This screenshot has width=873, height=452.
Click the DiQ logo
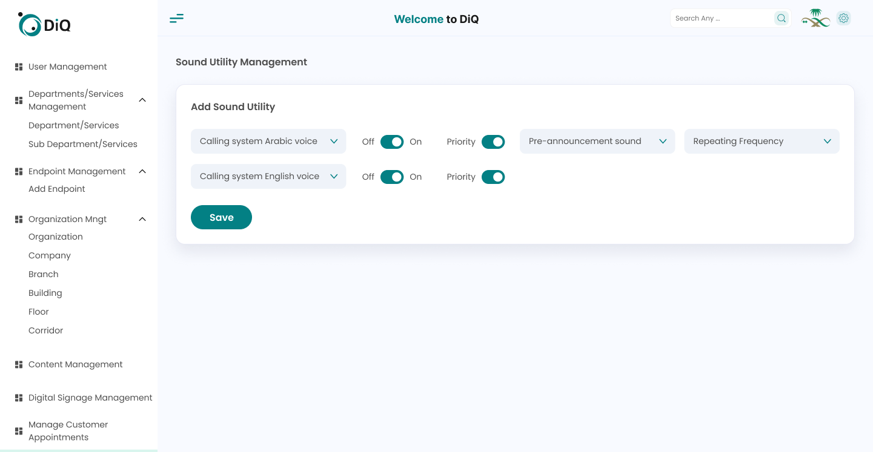tap(44, 24)
